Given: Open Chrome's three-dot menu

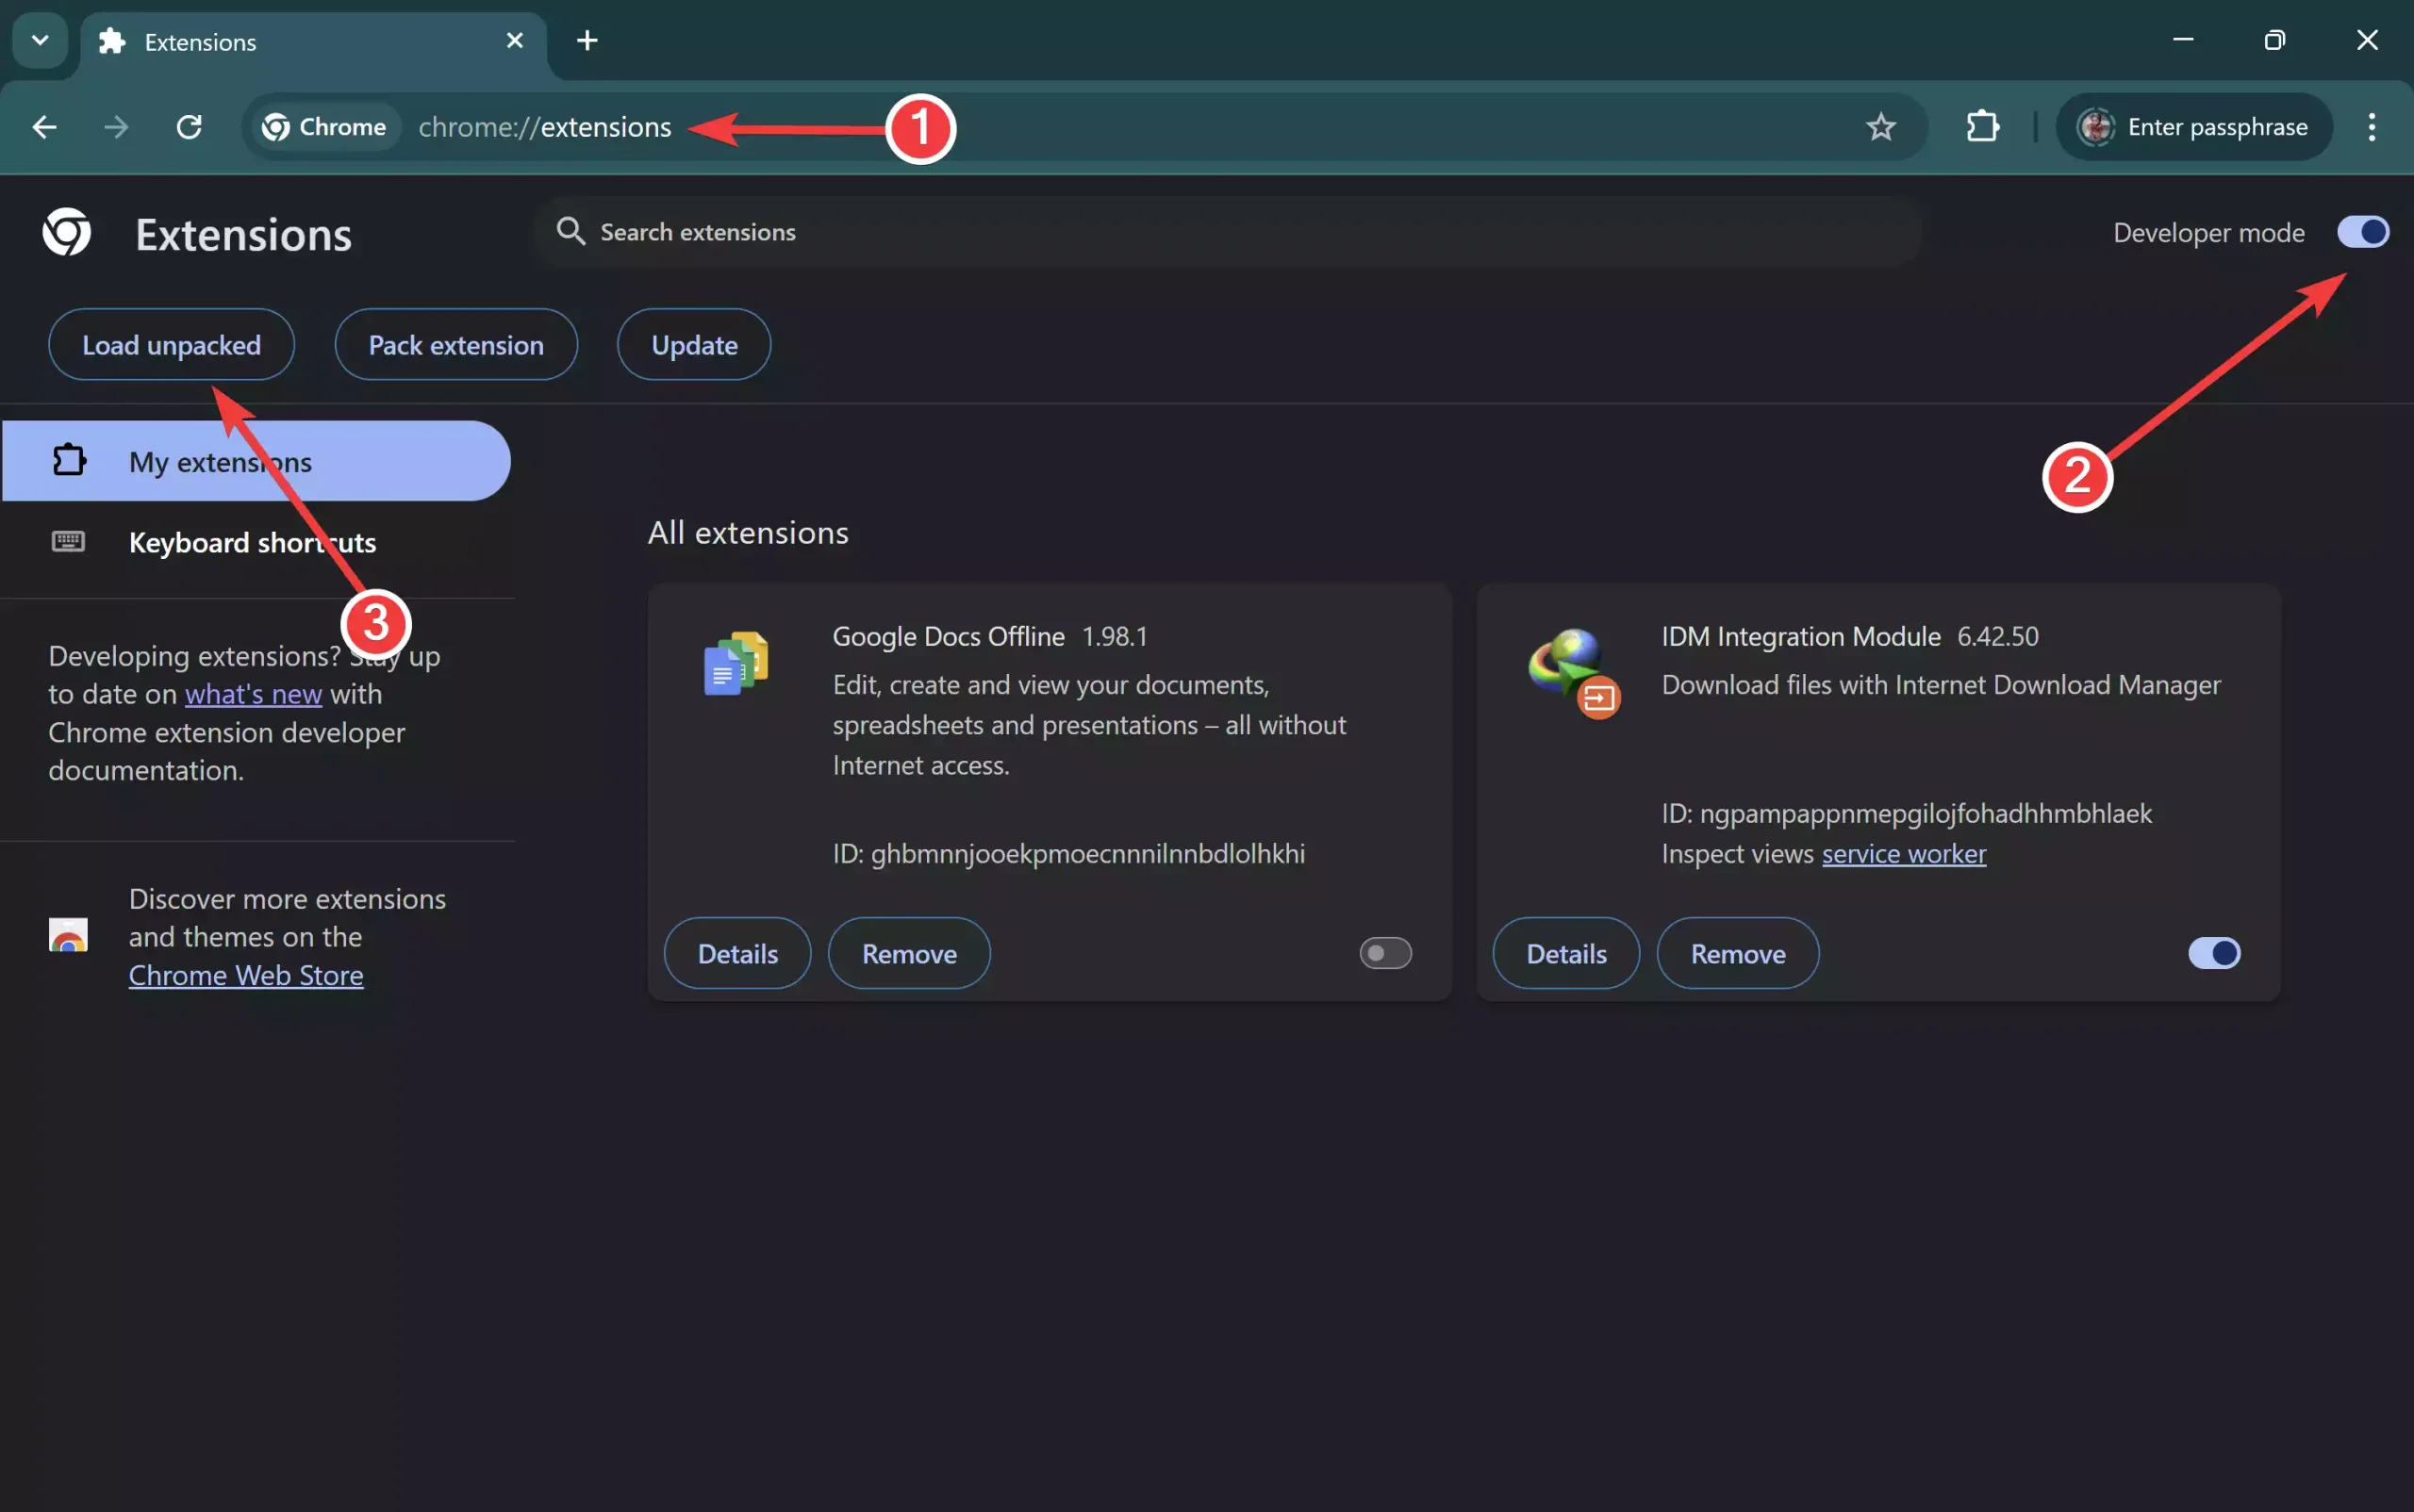Looking at the screenshot, I should point(2372,127).
